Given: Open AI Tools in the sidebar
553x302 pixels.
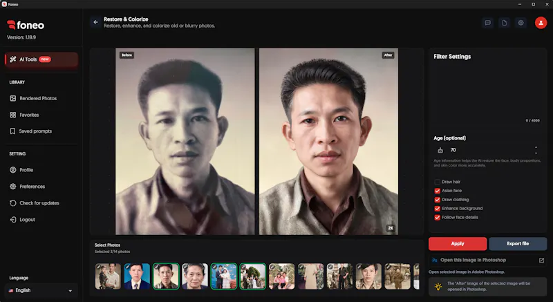Looking at the screenshot, I should point(41,59).
